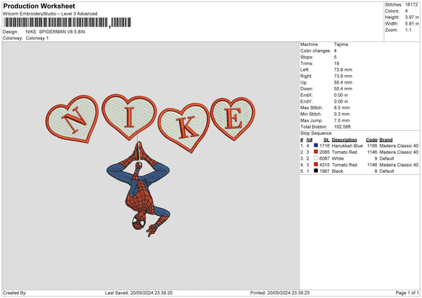
Task: Click the code 1166 cell
Action: (x=372, y=145)
